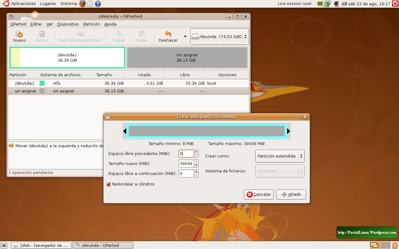Click the Copiar toolbar icon

point(119,34)
